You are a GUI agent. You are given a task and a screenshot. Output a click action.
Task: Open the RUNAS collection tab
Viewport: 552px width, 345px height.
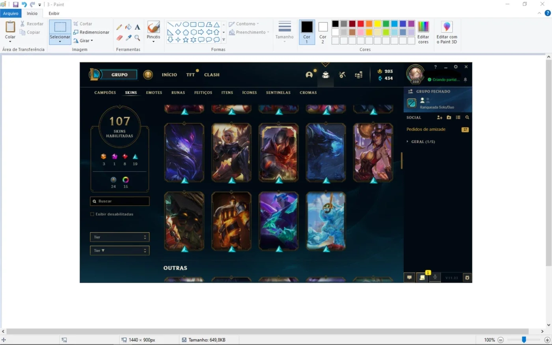tap(178, 93)
